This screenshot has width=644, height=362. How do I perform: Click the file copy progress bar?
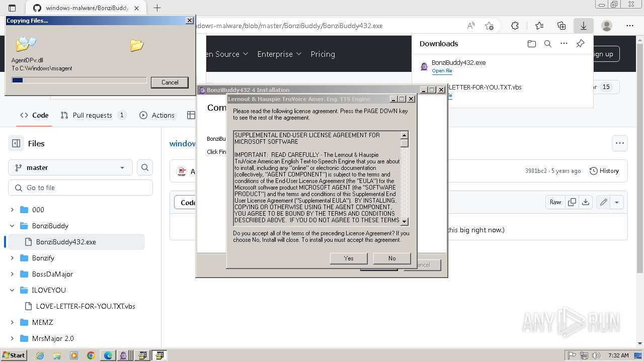(79, 80)
